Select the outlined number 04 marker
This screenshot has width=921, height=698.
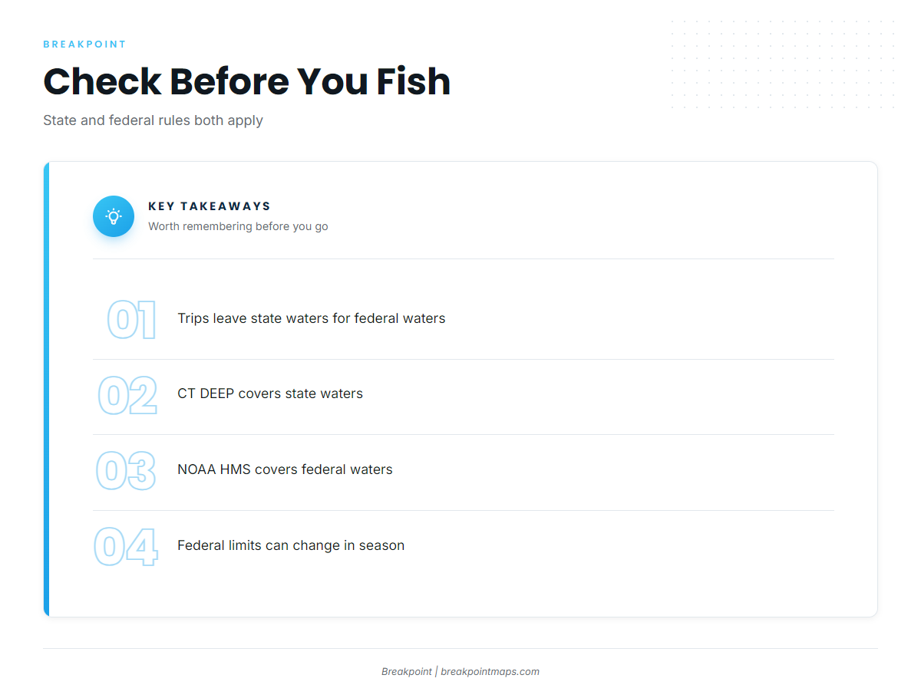[126, 547]
